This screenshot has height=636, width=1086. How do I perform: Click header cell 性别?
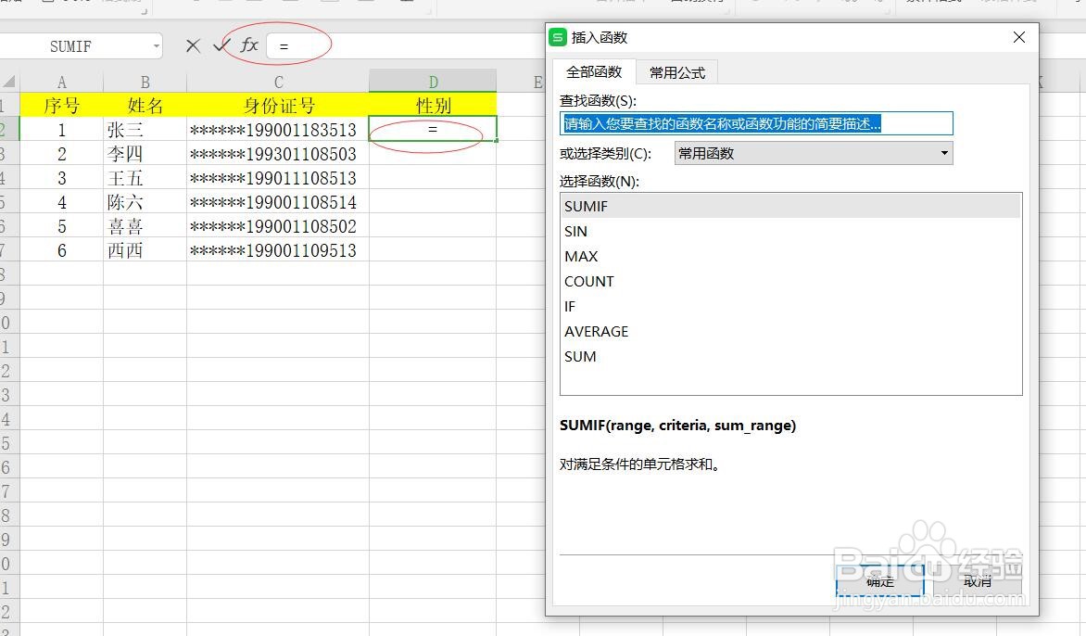point(433,106)
